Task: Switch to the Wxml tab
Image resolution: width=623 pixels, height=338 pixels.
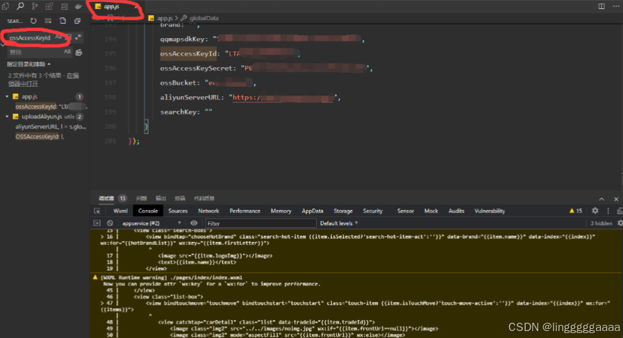Action: pos(120,211)
